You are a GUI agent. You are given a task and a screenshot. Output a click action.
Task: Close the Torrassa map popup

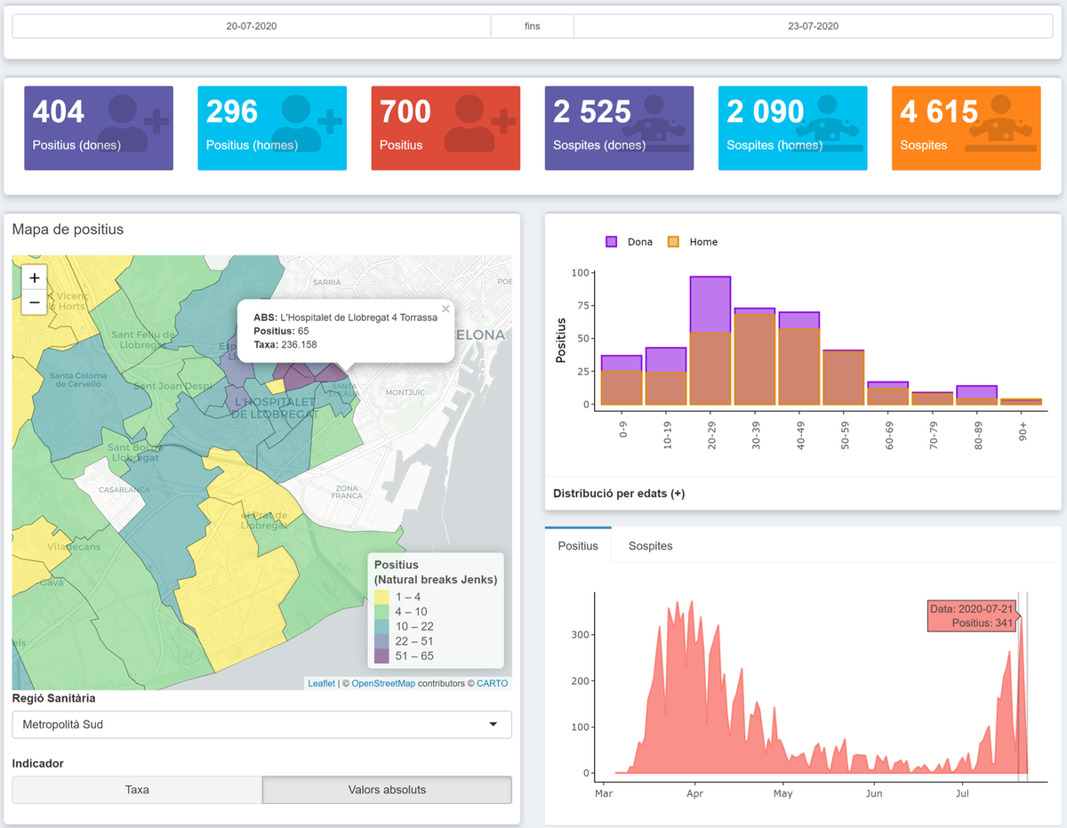(x=445, y=309)
